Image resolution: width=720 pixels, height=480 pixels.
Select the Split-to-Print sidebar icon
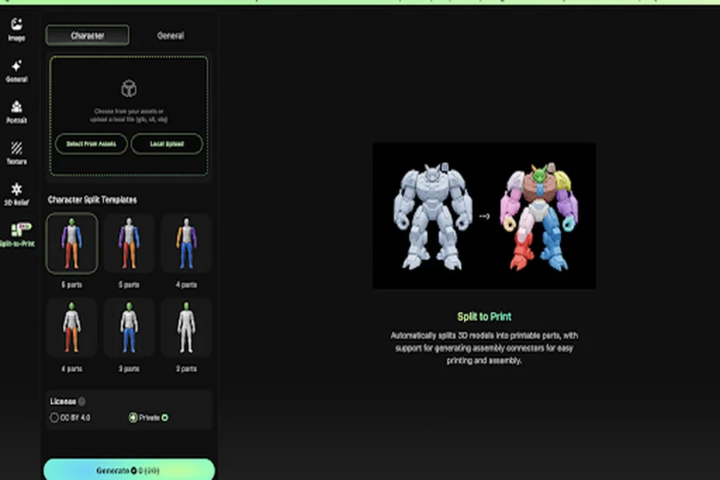point(17,234)
